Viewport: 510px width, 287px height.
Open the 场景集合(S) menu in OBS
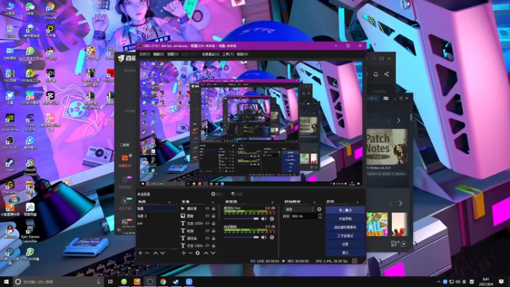coord(210,54)
